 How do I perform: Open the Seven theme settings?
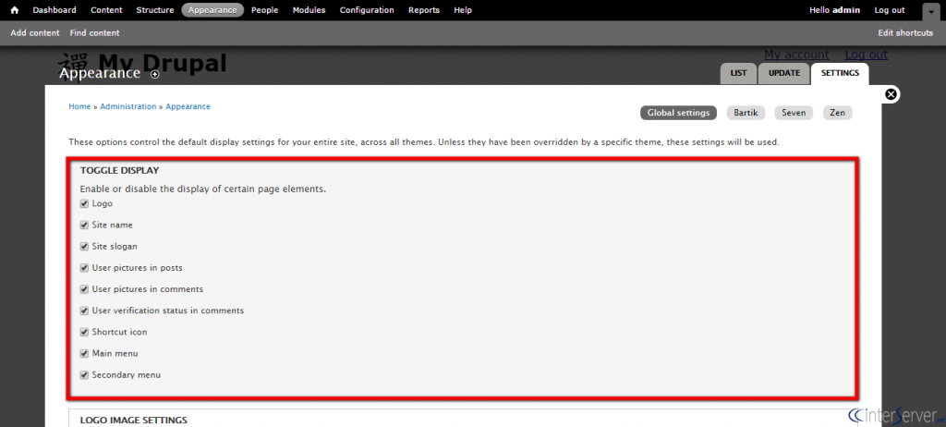pos(794,113)
